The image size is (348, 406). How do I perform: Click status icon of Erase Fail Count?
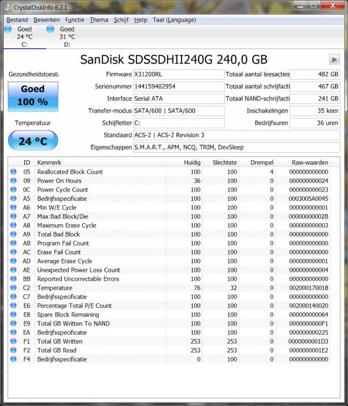pyautogui.click(x=13, y=252)
